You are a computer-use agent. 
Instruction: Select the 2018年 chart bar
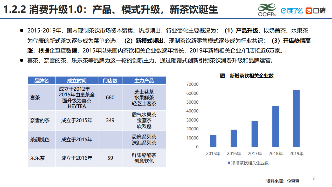[x=275, y=126]
